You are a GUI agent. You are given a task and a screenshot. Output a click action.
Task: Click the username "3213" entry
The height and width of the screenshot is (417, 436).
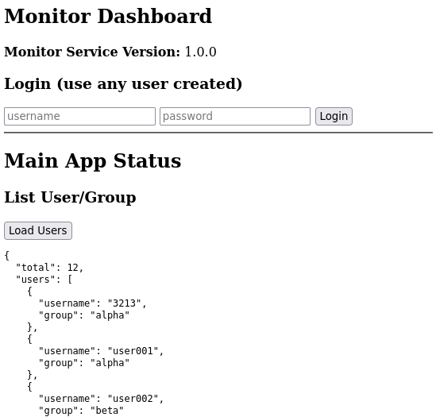92,303
